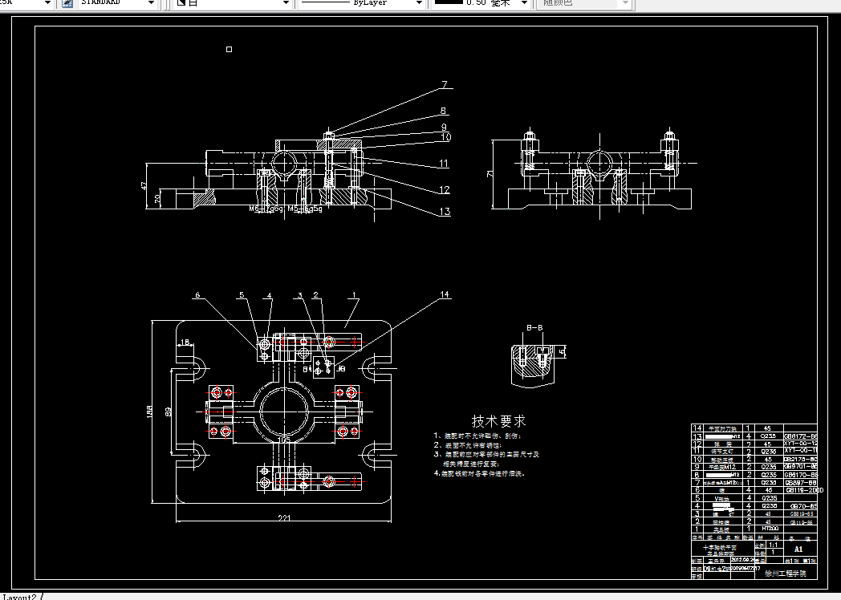Click the A1 sheet size in the title block
The width and height of the screenshot is (841, 600).
[x=798, y=549]
